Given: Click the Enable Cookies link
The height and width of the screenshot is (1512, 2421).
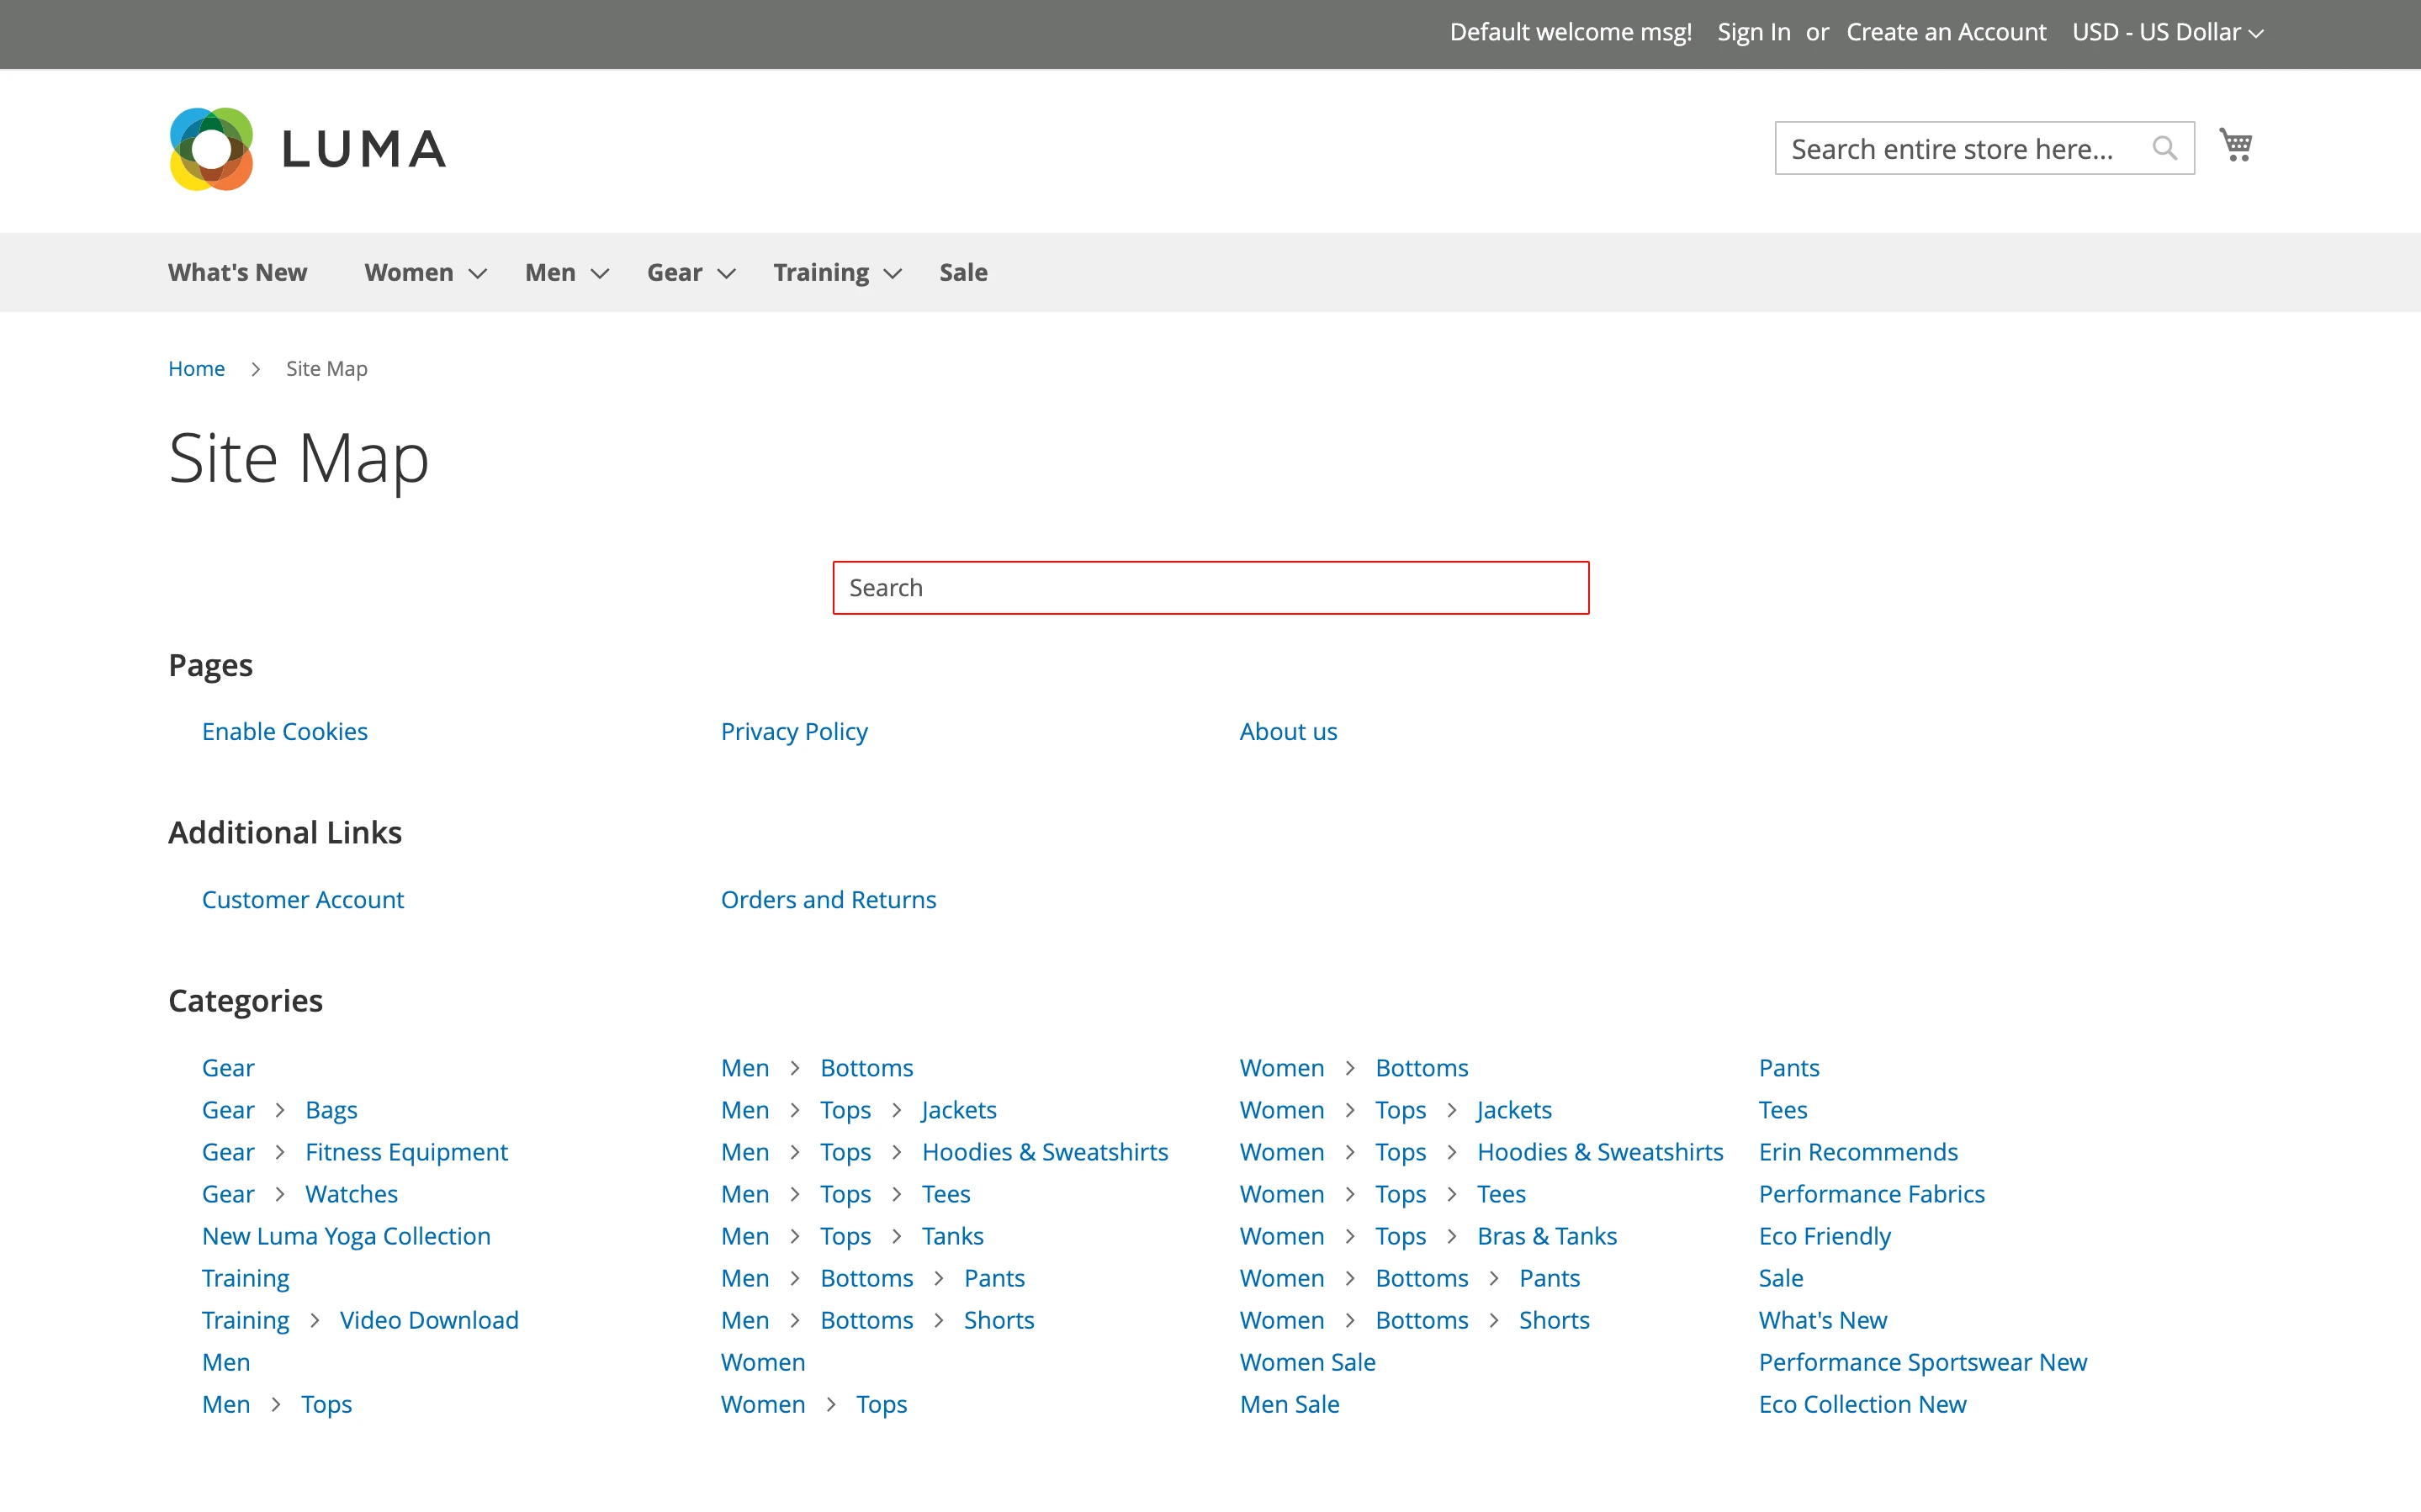Looking at the screenshot, I should (284, 731).
